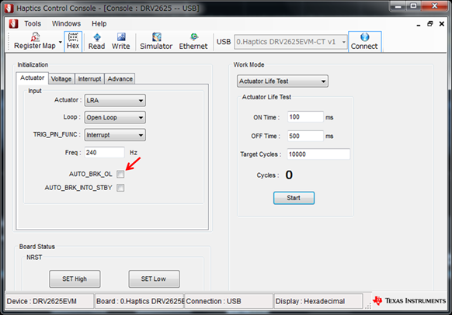Click the Target Cycles input field
This screenshot has height=315, width=452.
[318, 154]
